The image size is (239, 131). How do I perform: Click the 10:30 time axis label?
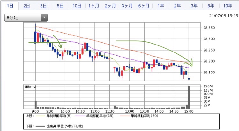pyautogui.click(x=80, y=111)
